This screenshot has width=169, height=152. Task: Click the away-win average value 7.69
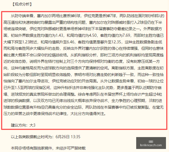[126, 35]
